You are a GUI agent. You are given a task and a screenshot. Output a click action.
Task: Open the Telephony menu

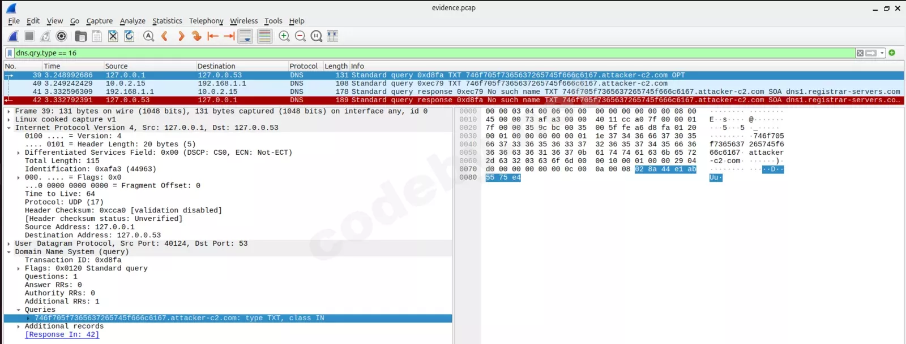click(206, 21)
